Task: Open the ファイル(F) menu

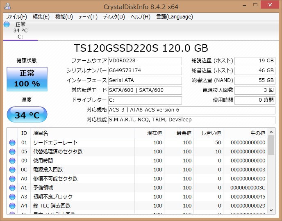Action: coord(16,17)
